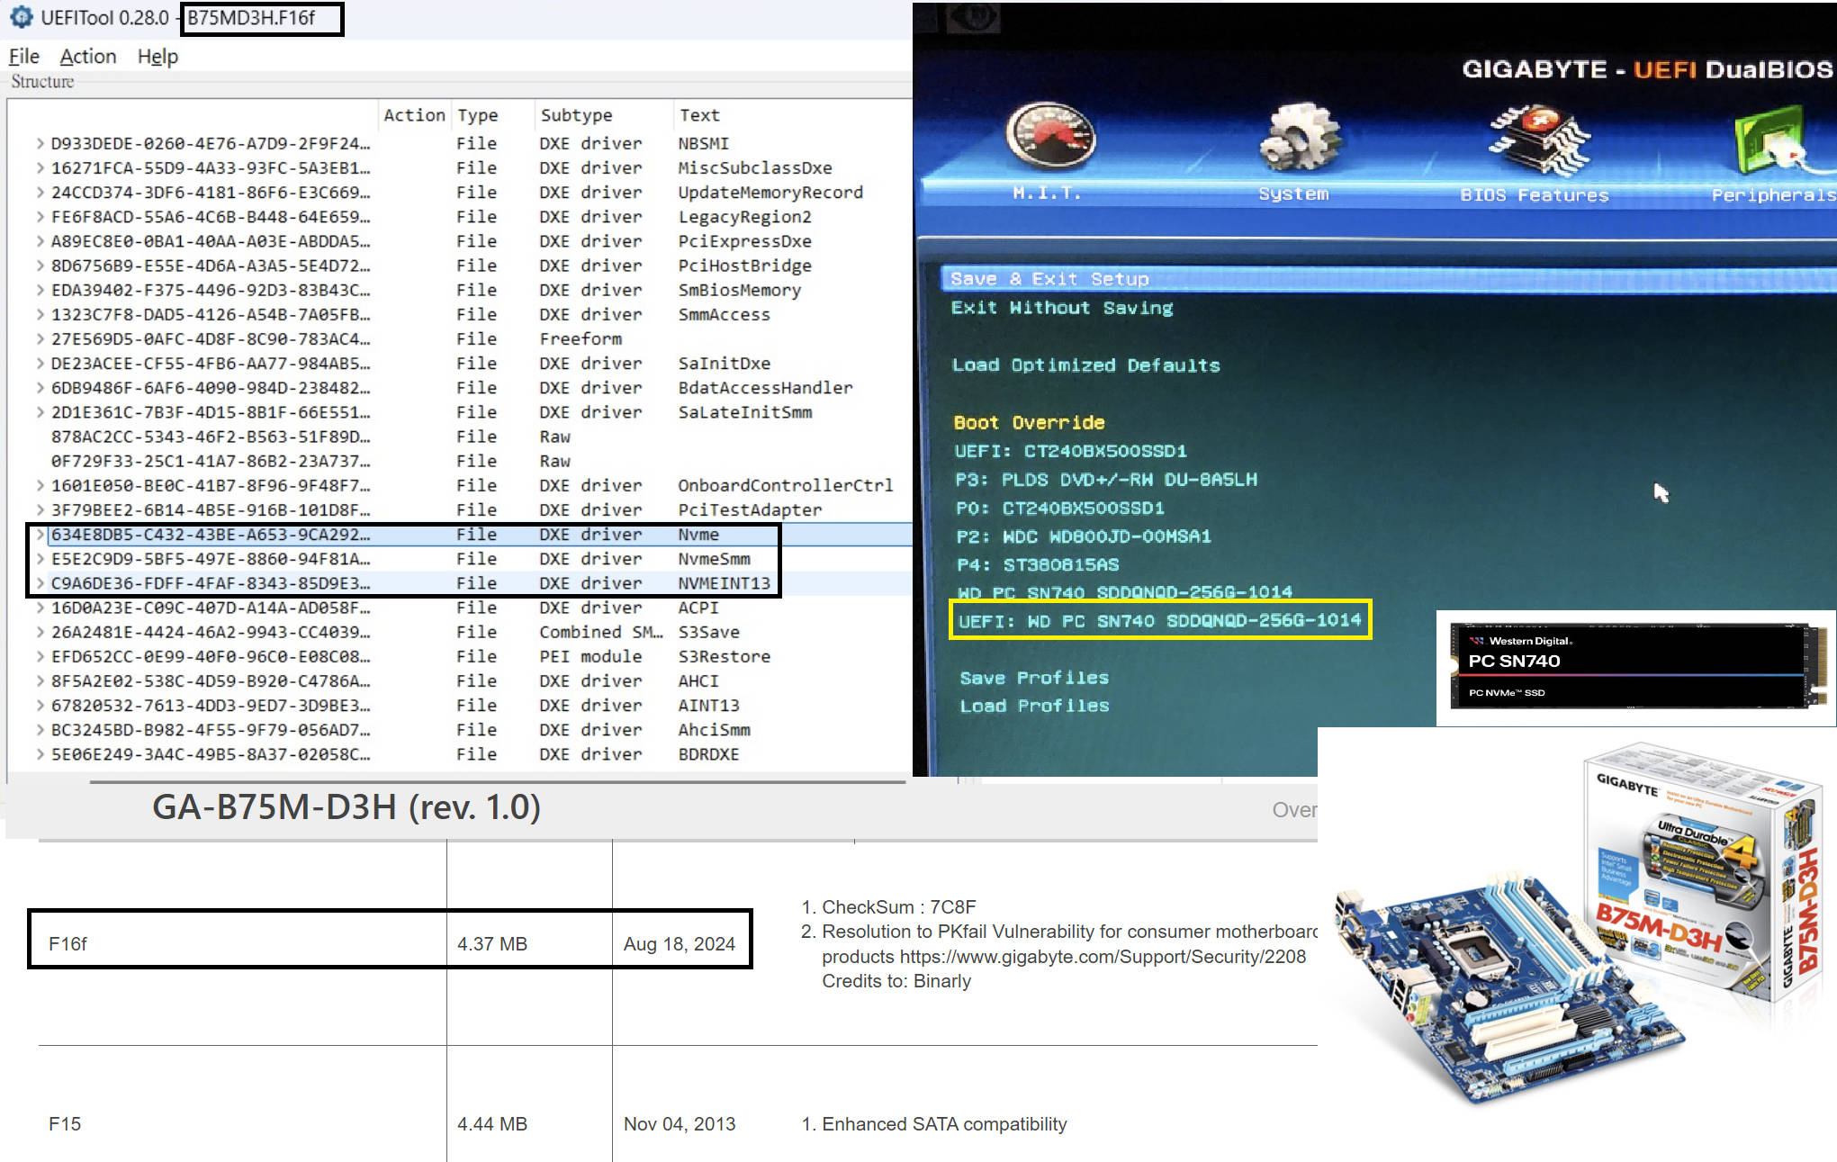This screenshot has width=1837, height=1162.
Task: Open Load Profiles in BIOS
Action: [x=1034, y=706]
